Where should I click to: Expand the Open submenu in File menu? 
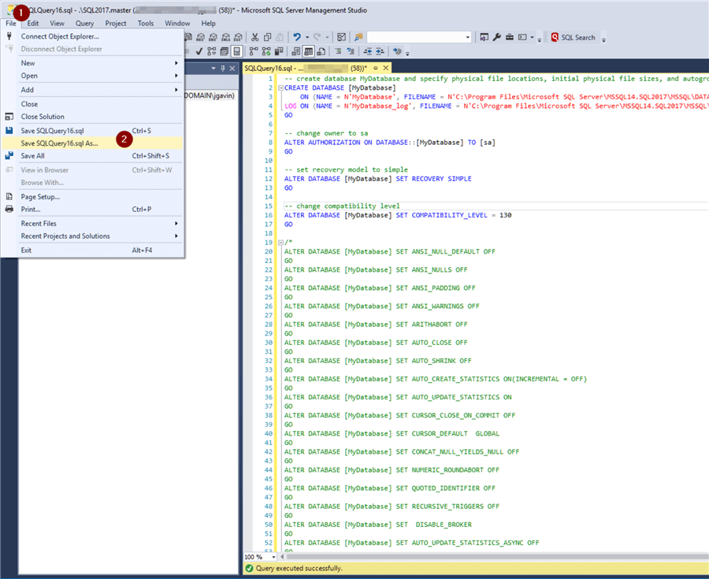click(176, 76)
